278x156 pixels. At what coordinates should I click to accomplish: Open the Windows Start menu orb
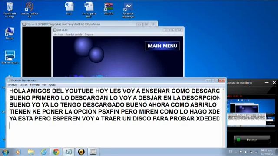5,152
